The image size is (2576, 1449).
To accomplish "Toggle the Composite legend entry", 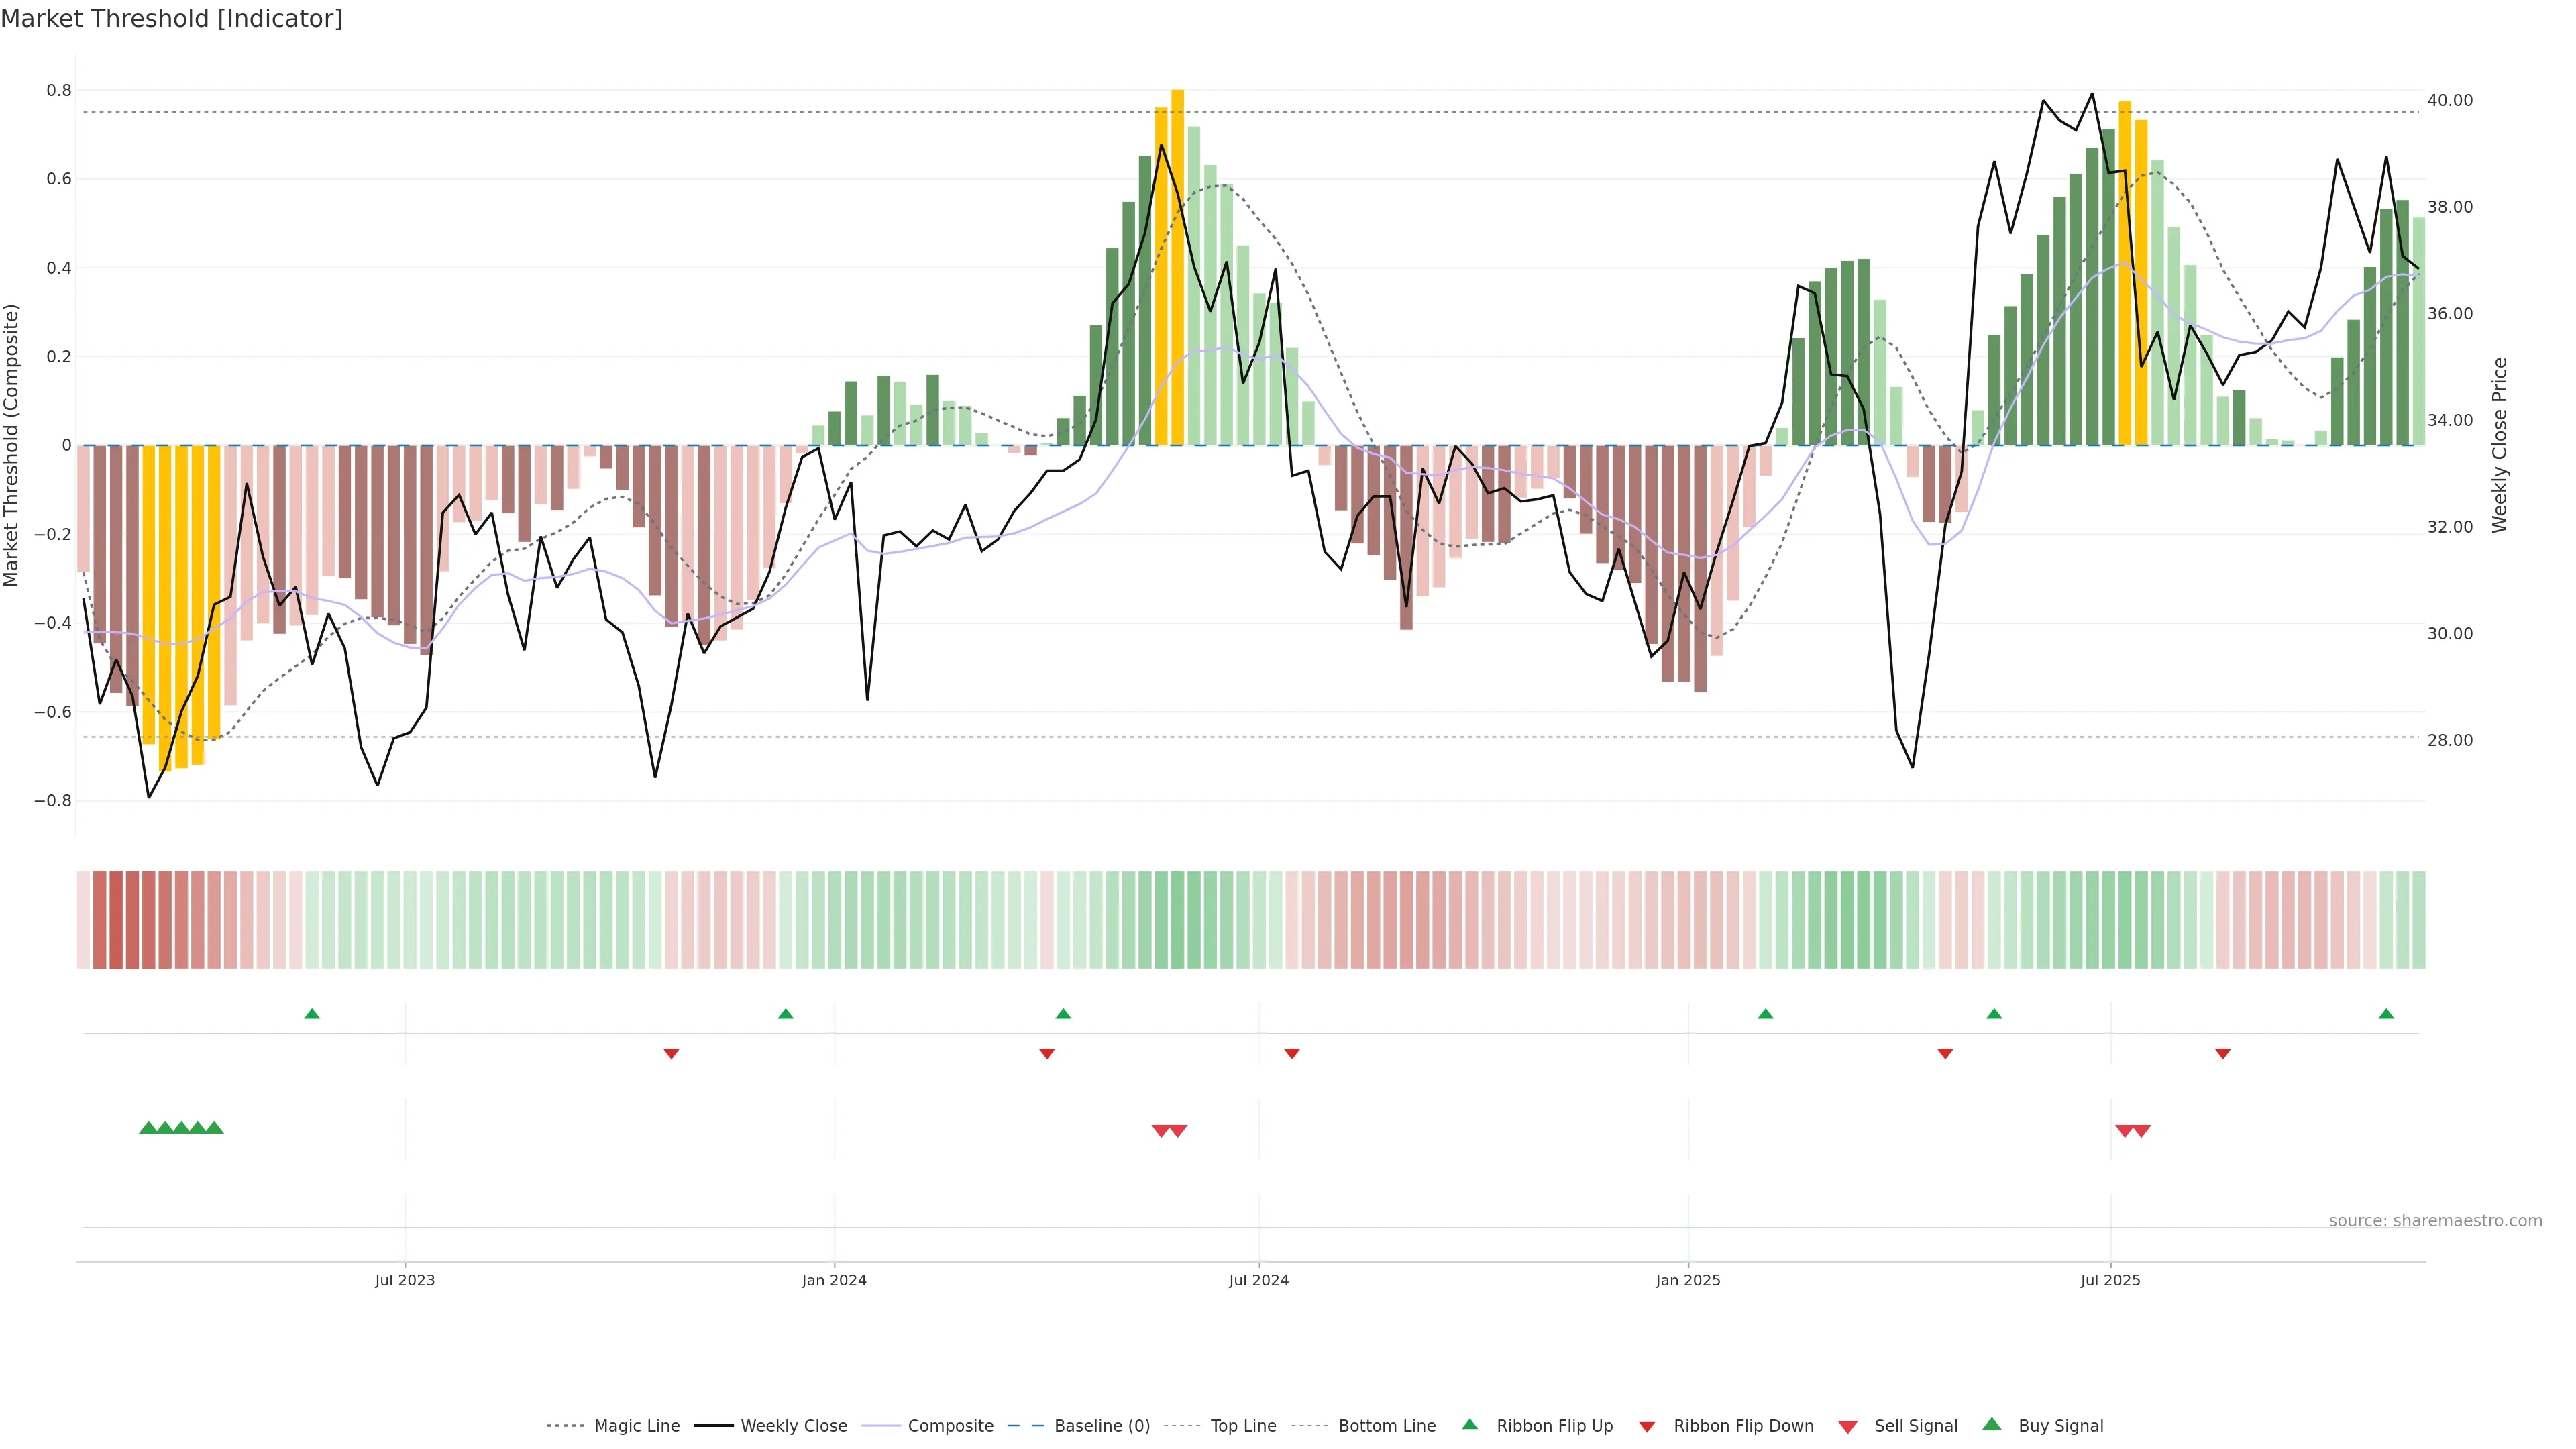I will click(x=950, y=1426).
